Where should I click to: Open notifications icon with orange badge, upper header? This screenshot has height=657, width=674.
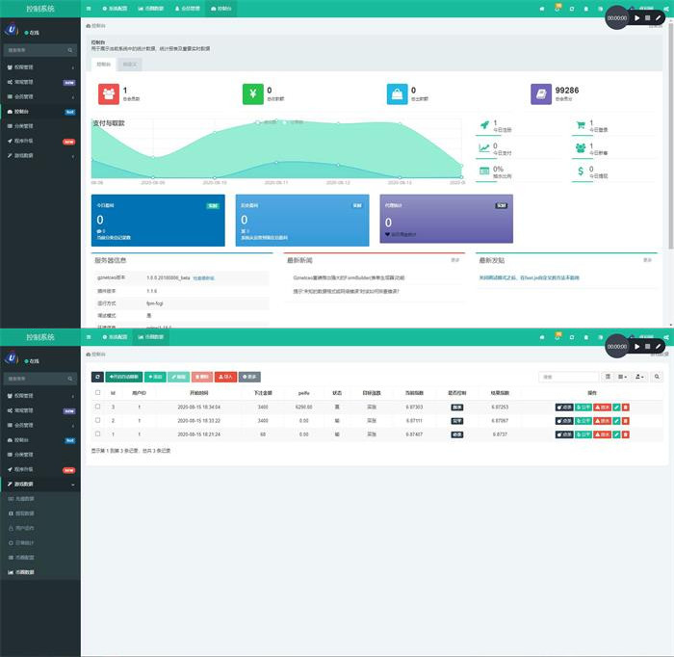[x=557, y=8]
